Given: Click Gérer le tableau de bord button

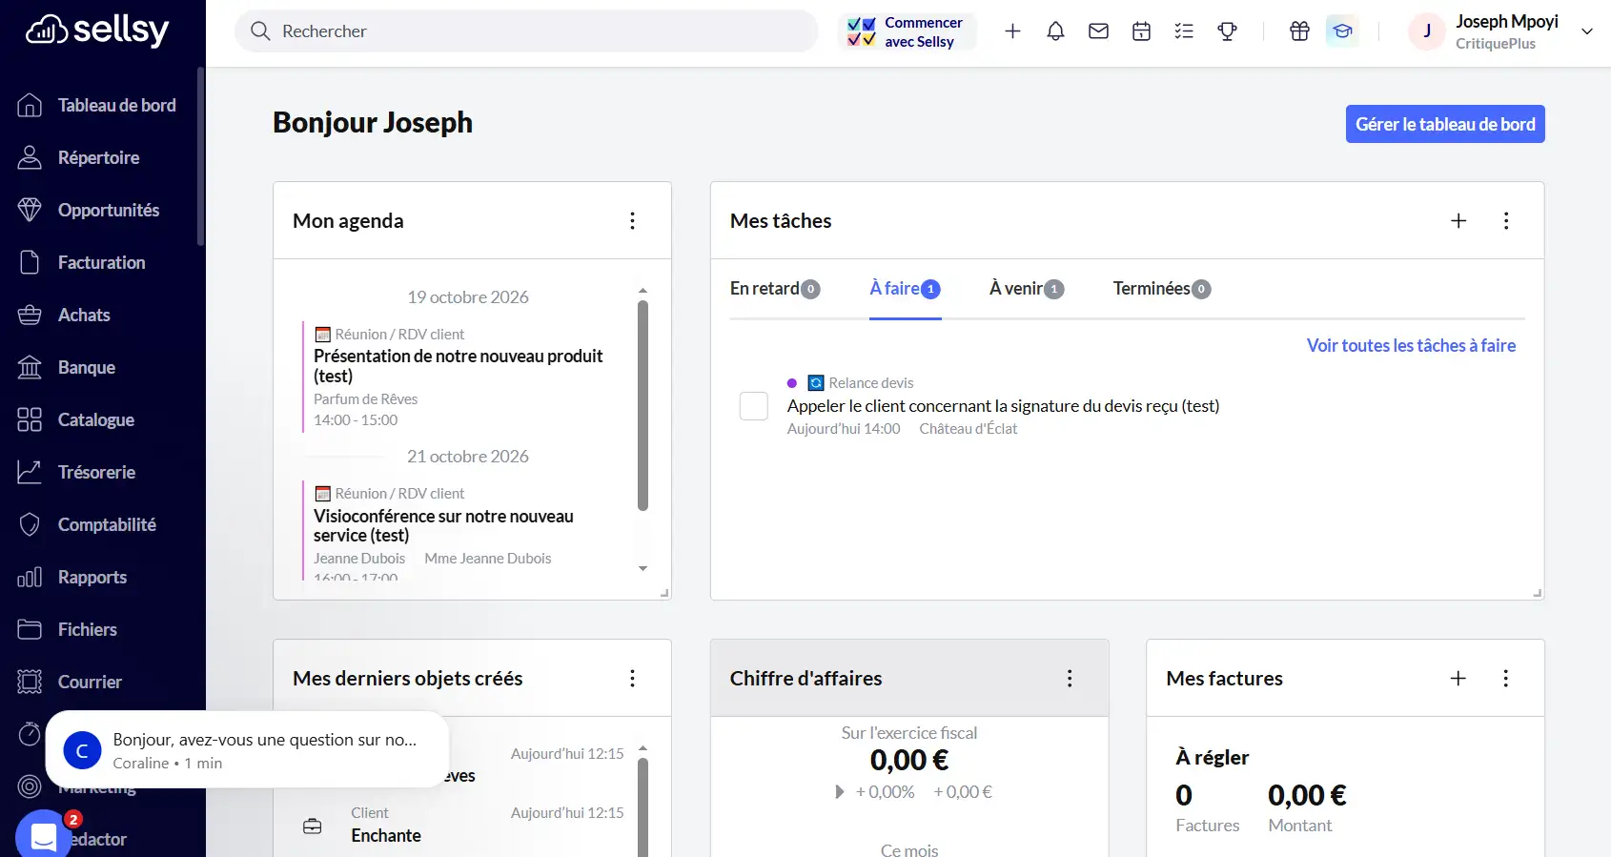Looking at the screenshot, I should (1445, 124).
